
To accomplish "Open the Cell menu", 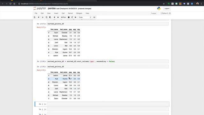I will tap(63, 13).
